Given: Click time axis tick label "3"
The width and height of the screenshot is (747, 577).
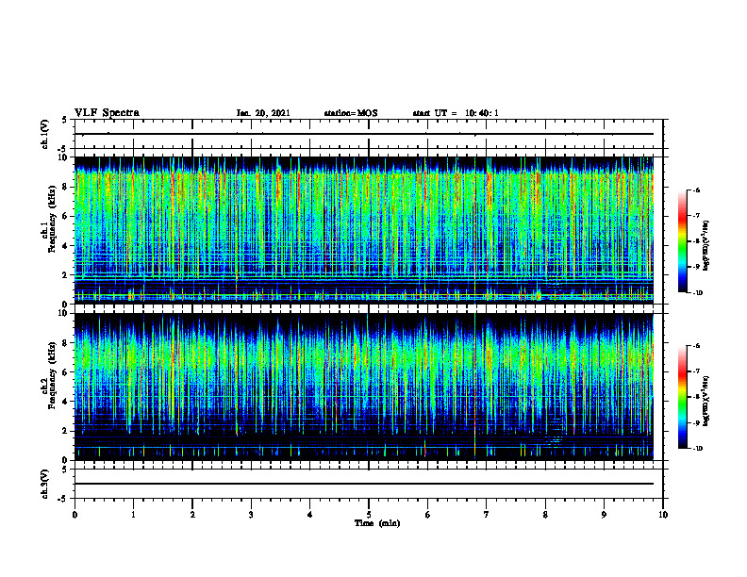Looking at the screenshot, I should pyautogui.click(x=251, y=515).
